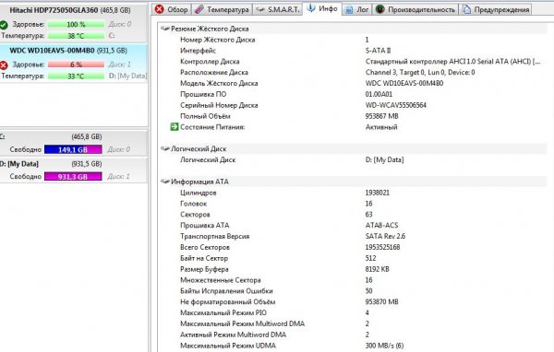Click the Стандартный контроллер AHCI value
Viewport: 554px width, 352px height.
coord(452,62)
